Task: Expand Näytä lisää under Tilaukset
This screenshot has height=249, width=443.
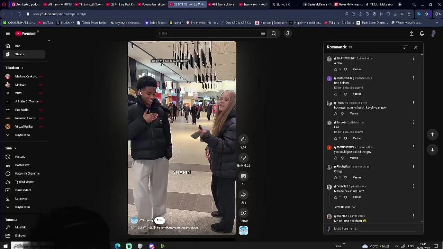Action: (22, 135)
